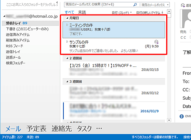Viewport: 191px width, 140px height.
Task: Click the message list scroll-up arrow
Action: pos(169,11)
